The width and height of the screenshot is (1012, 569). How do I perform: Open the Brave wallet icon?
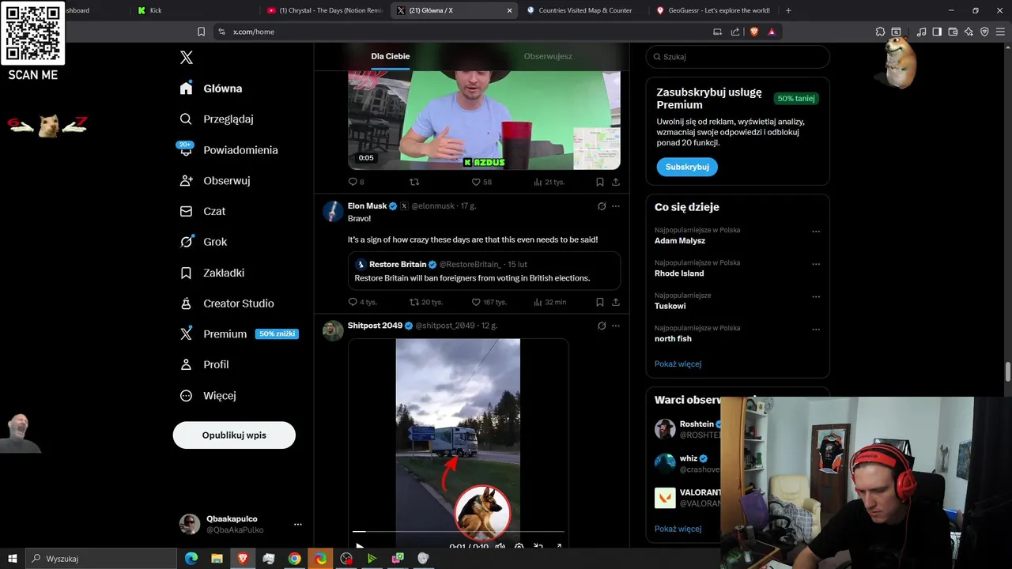(x=953, y=32)
